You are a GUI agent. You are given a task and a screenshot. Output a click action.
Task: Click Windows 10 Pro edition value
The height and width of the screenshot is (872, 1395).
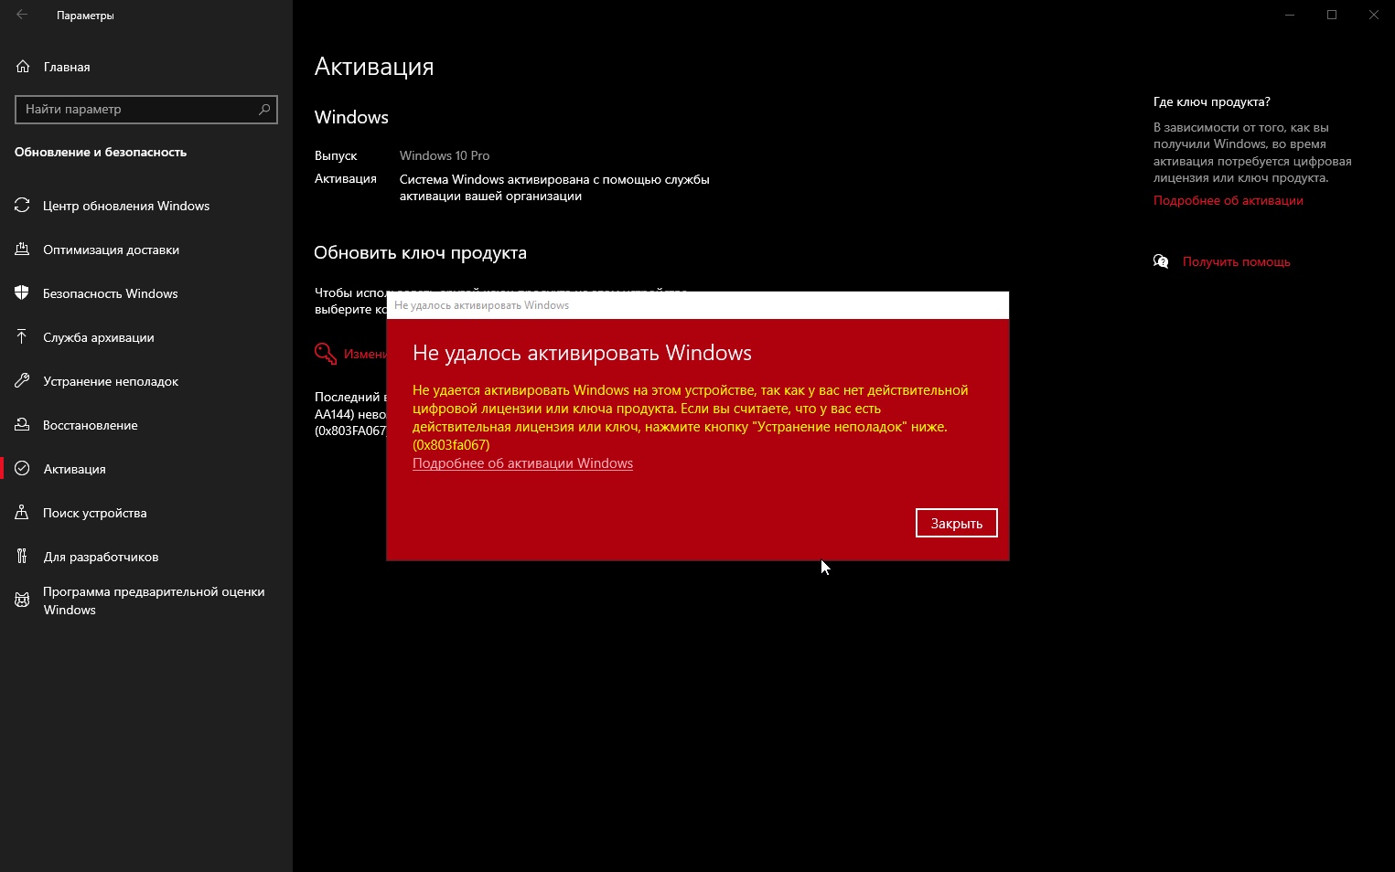pyautogui.click(x=445, y=155)
